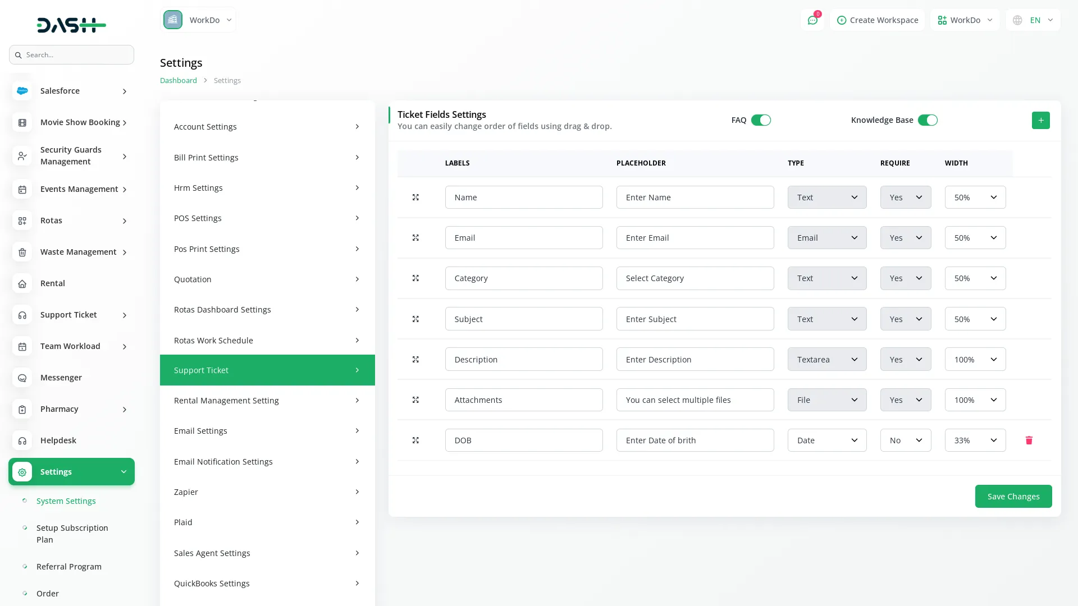Click the drag handle icon for Description row
1078x606 pixels.
(415, 360)
